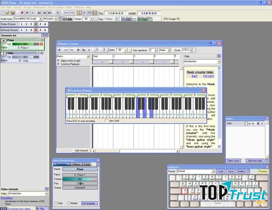Click the Stop (X) icon in main toolbar

click(x=32, y=13)
